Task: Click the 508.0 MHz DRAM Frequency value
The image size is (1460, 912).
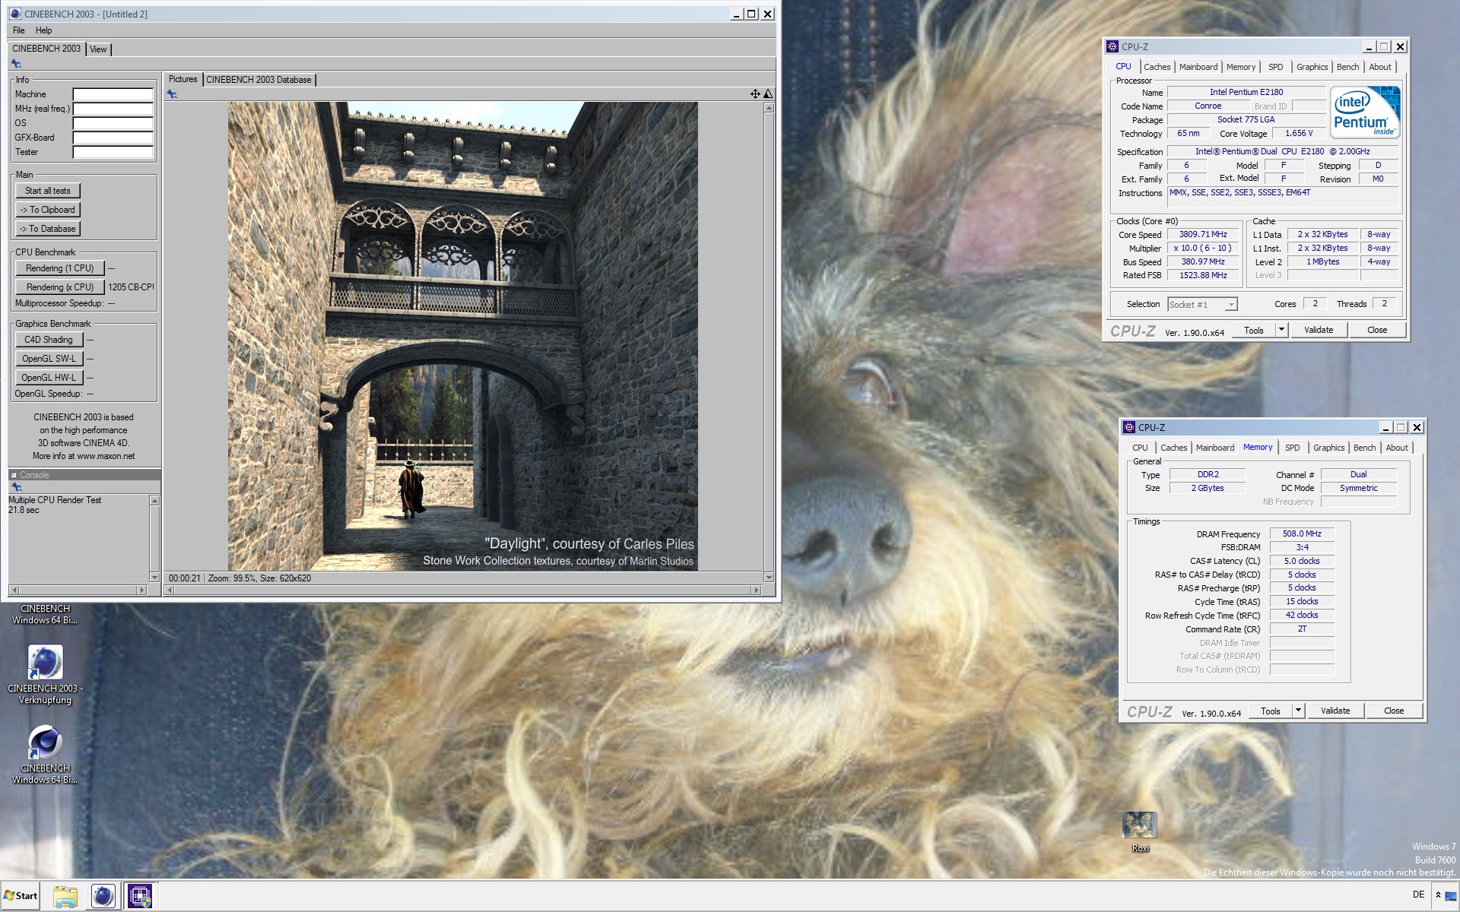Action: [x=1302, y=534]
